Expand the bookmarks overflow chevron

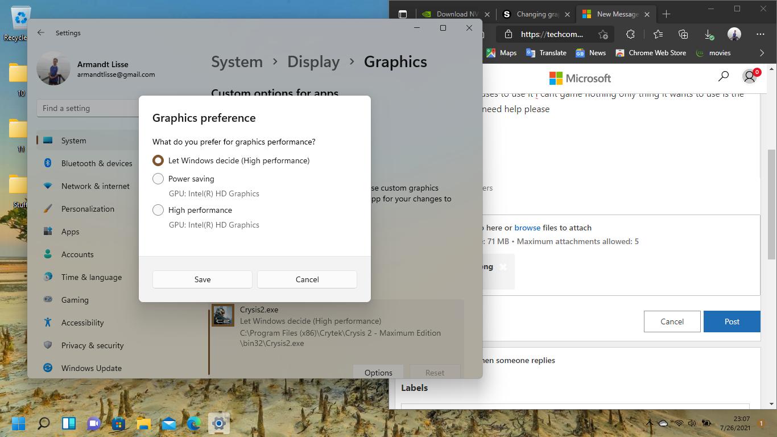(762, 53)
